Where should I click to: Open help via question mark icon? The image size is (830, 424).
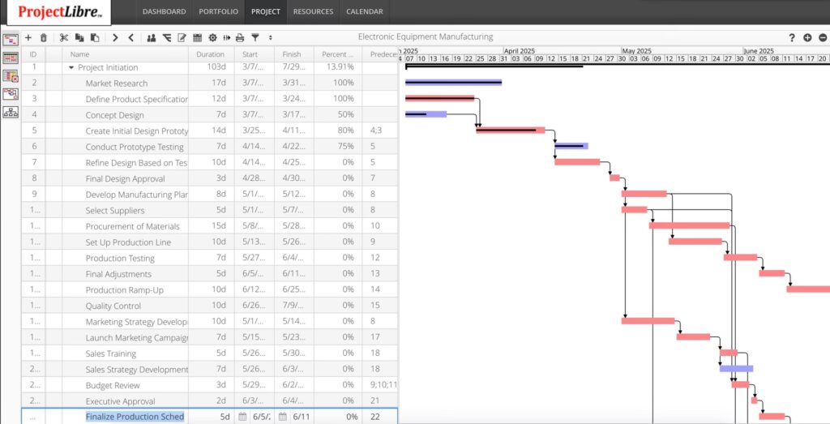(x=792, y=37)
